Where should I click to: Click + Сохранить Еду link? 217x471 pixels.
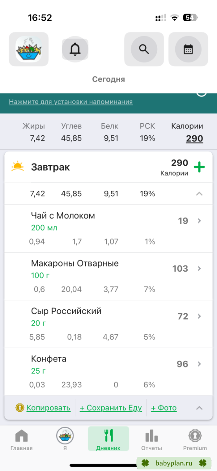[x=111, y=408]
